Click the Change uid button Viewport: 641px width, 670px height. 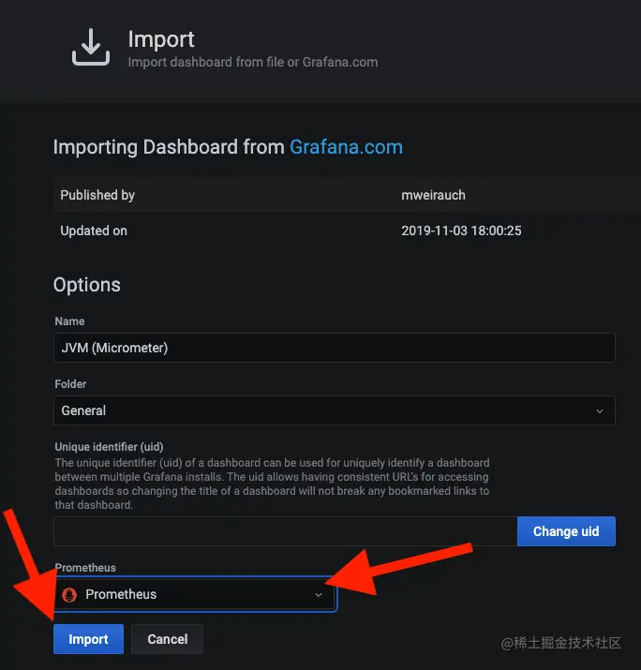[x=566, y=531]
